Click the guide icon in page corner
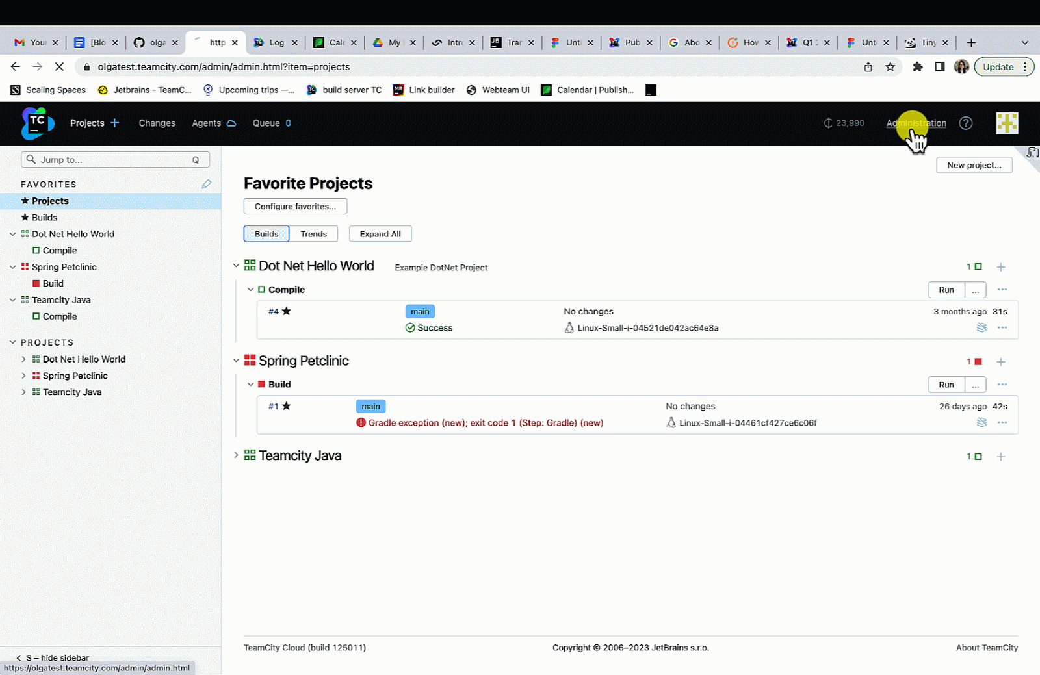The image size is (1040, 675). point(1032,153)
